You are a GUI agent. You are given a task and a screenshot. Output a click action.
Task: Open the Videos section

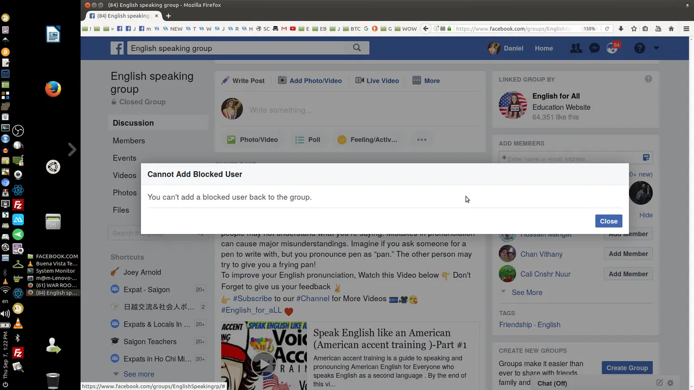(x=124, y=175)
